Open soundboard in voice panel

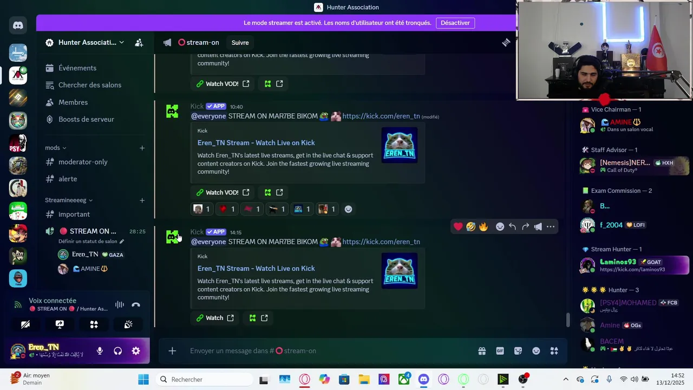click(x=128, y=324)
